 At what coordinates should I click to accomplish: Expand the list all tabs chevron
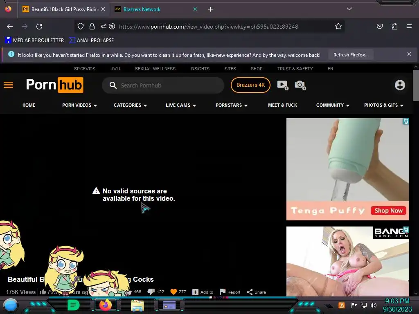tap(349, 9)
